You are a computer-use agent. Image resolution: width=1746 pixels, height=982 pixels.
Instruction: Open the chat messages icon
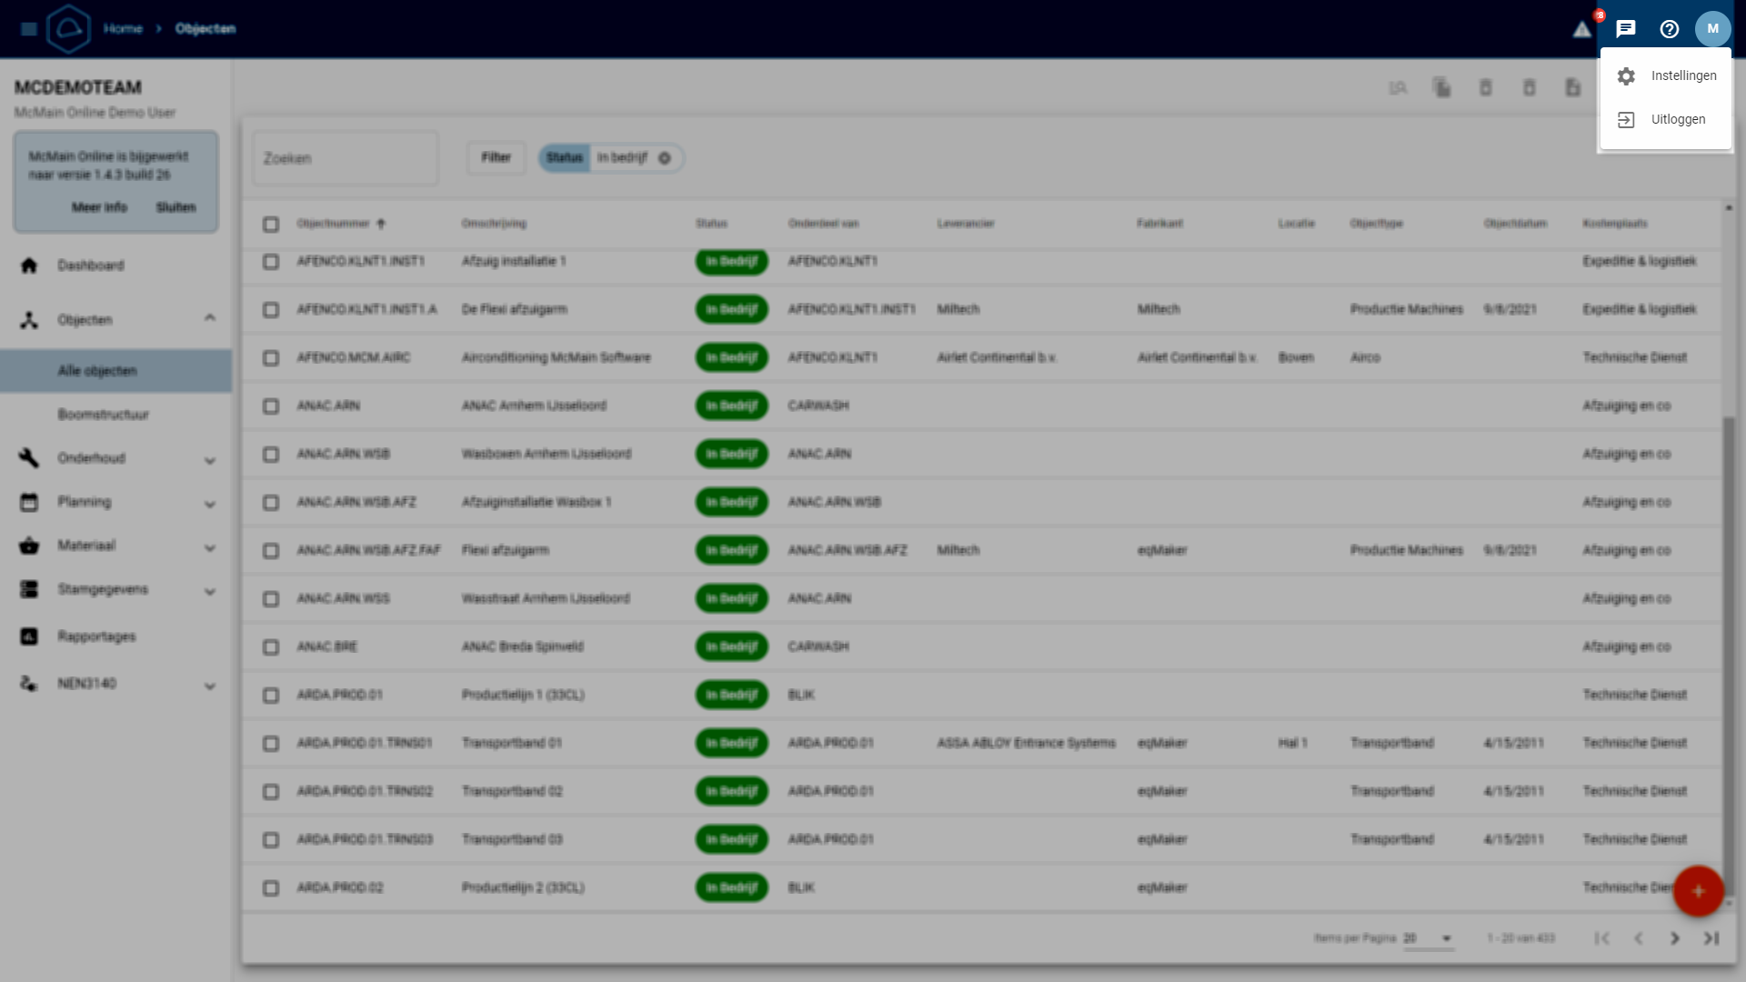[1626, 29]
